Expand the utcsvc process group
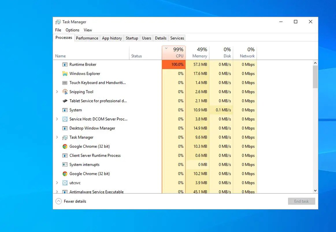This screenshot has width=336, height=232. (x=57, y=183)
